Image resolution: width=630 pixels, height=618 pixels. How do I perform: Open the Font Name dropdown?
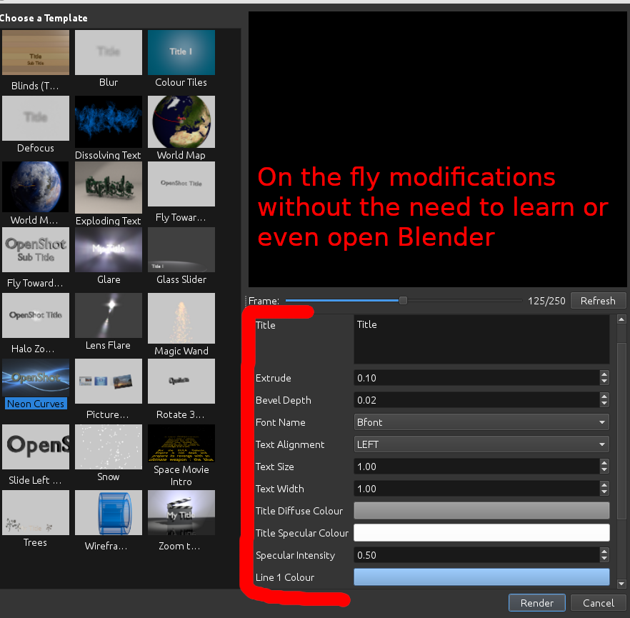pos(481,422)
